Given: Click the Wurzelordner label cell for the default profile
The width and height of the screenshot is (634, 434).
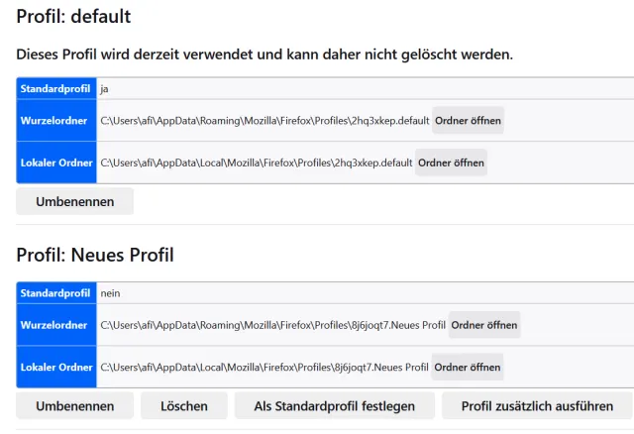Looking at the screenshot, I should pos(56,121).
